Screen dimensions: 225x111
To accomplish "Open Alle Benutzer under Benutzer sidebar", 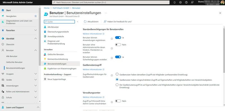I will point(12,56).
